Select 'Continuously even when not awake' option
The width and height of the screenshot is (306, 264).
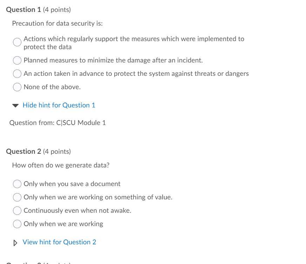[x=17, y=210]
